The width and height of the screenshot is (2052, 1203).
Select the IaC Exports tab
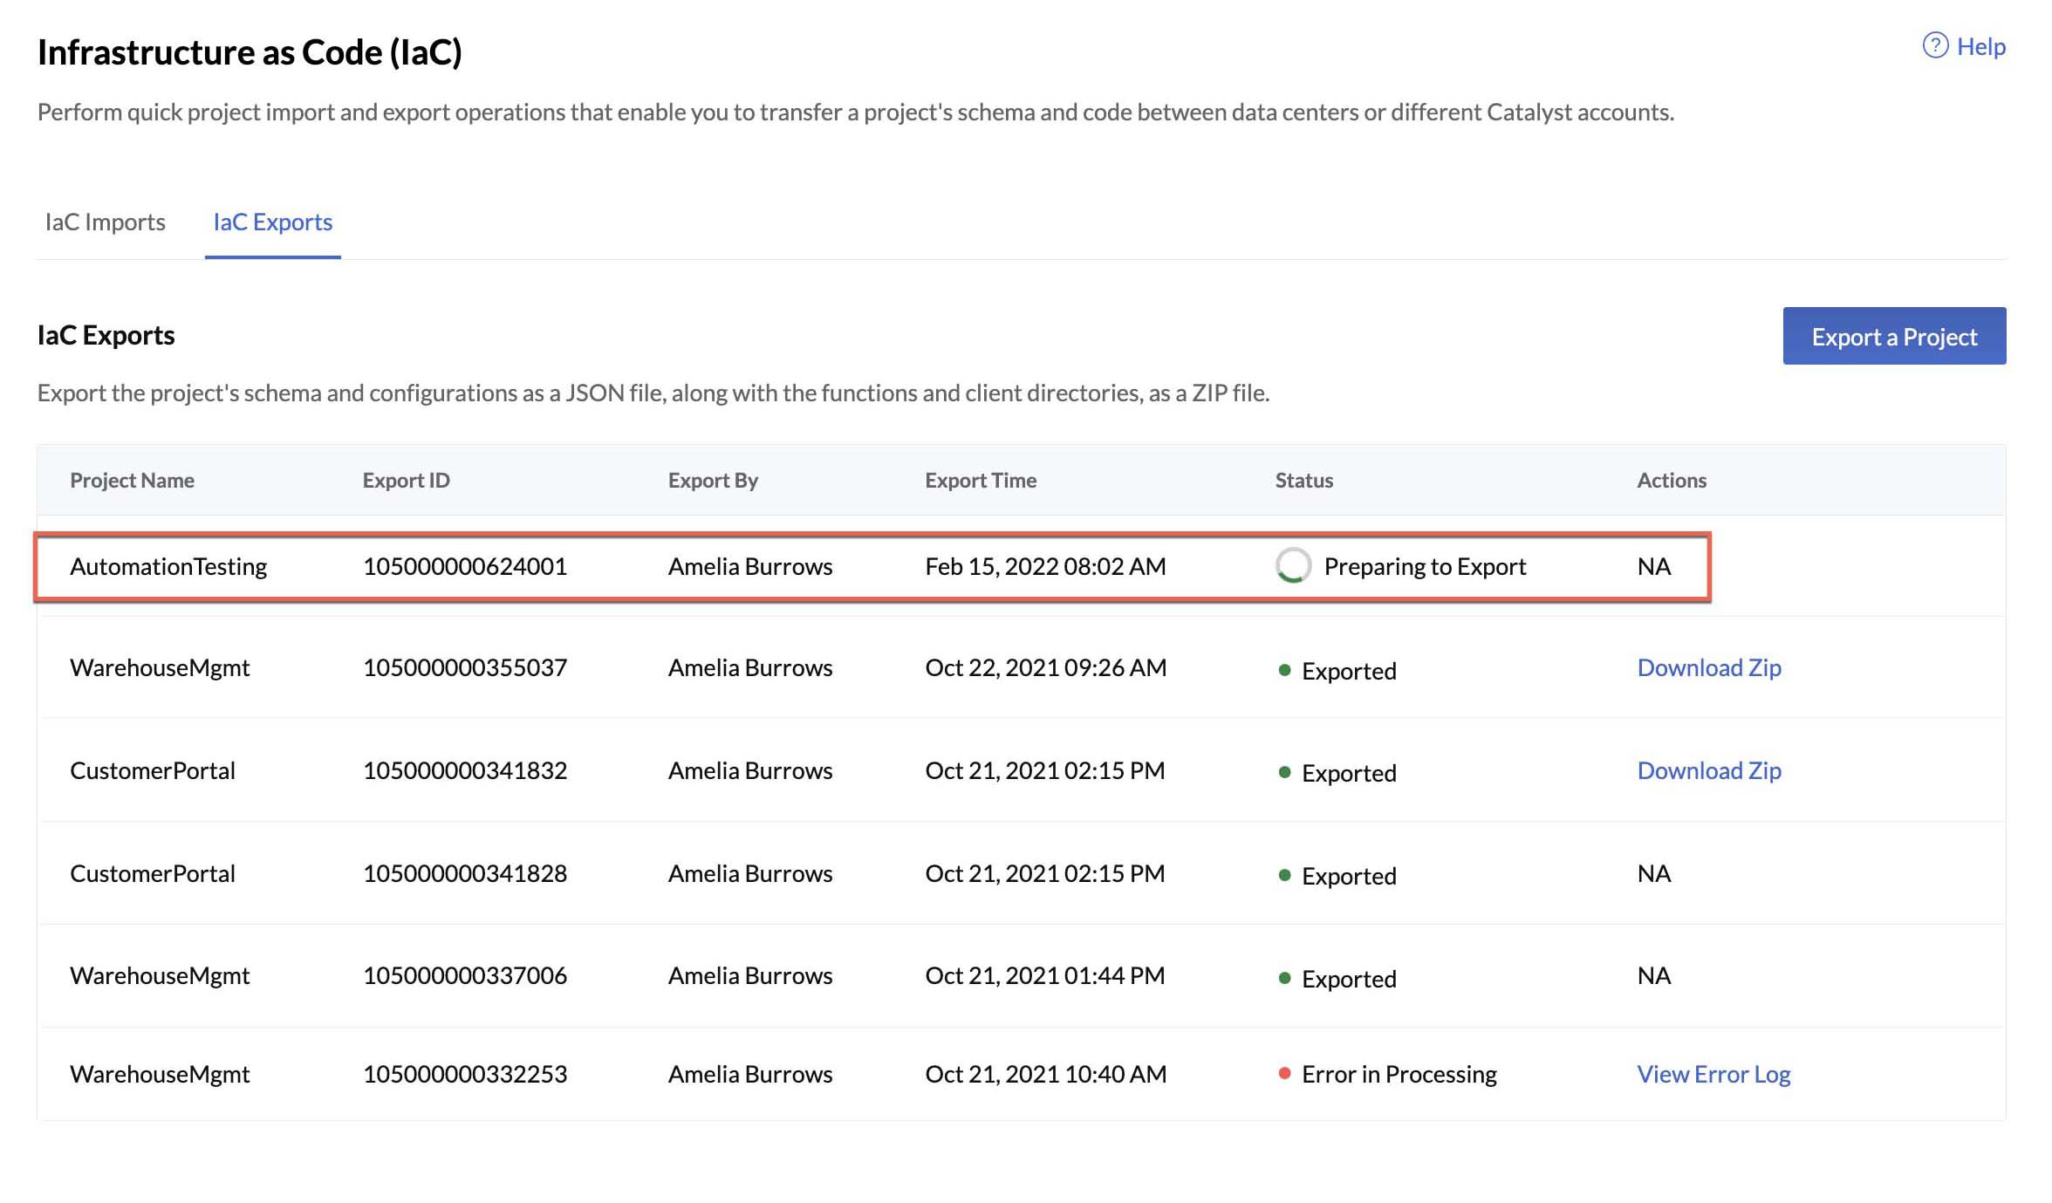click(272, 222)
